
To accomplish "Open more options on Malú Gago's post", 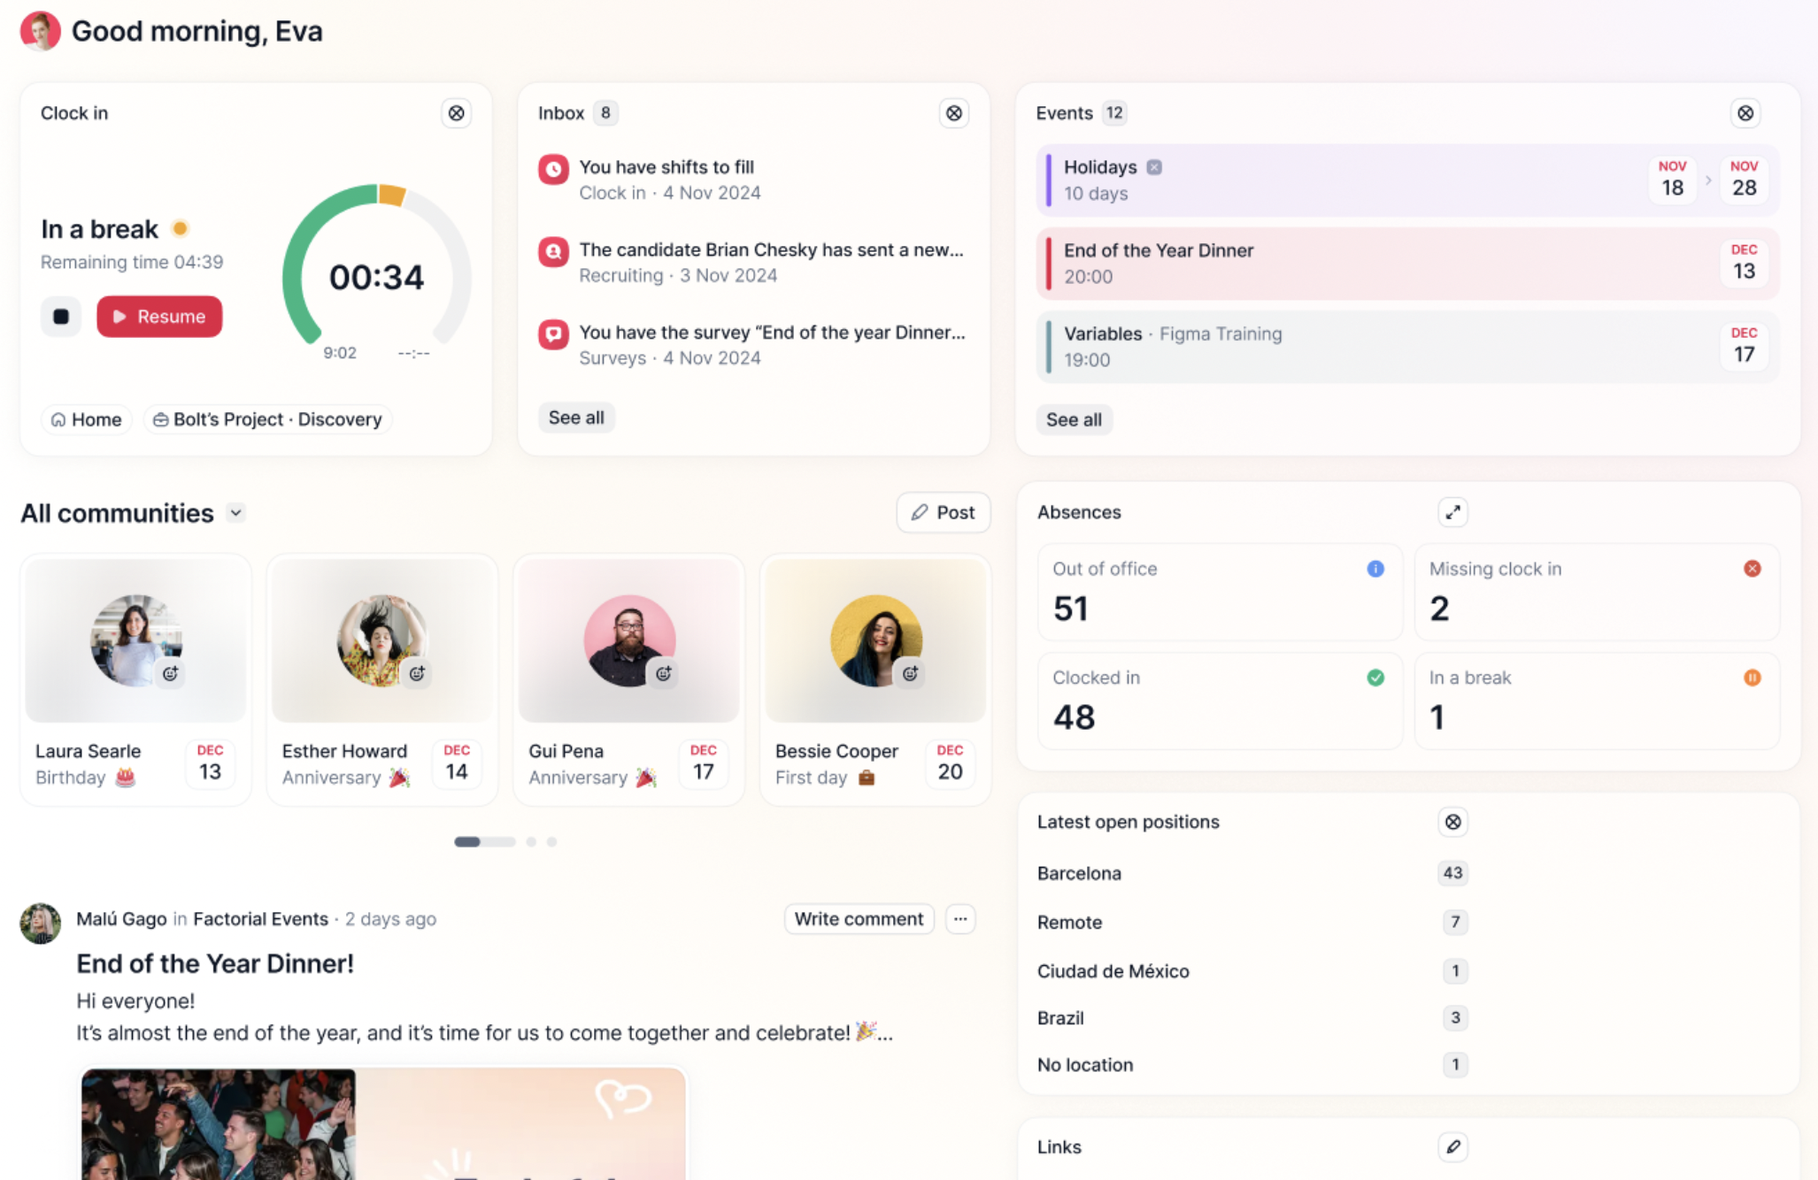I will tap(960, 919).
